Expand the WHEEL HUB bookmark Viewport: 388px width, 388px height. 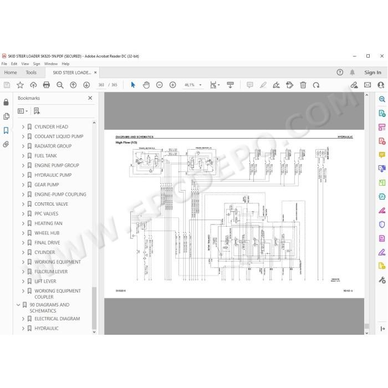click(x=23, y=233)
